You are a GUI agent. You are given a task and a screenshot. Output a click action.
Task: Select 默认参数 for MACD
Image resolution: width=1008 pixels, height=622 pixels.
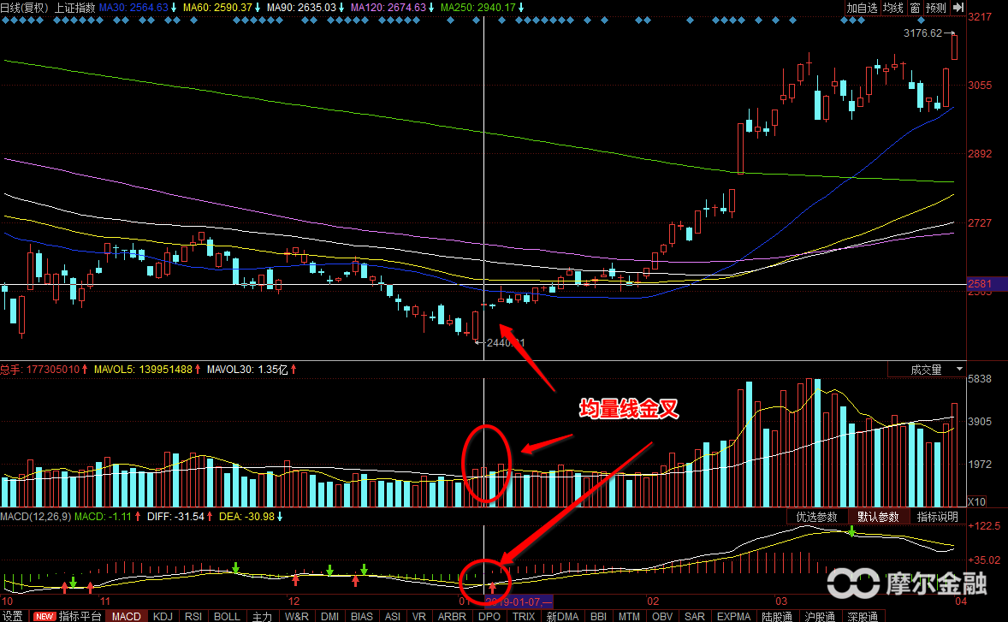pyautogui.click(x=877, y=517)
